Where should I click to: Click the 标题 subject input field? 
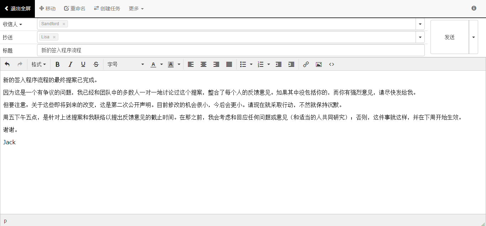point(231,50)
